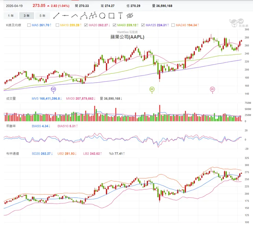Click the %b 77.41 value
Screen dimensions: 253x225
click(117, 154)
